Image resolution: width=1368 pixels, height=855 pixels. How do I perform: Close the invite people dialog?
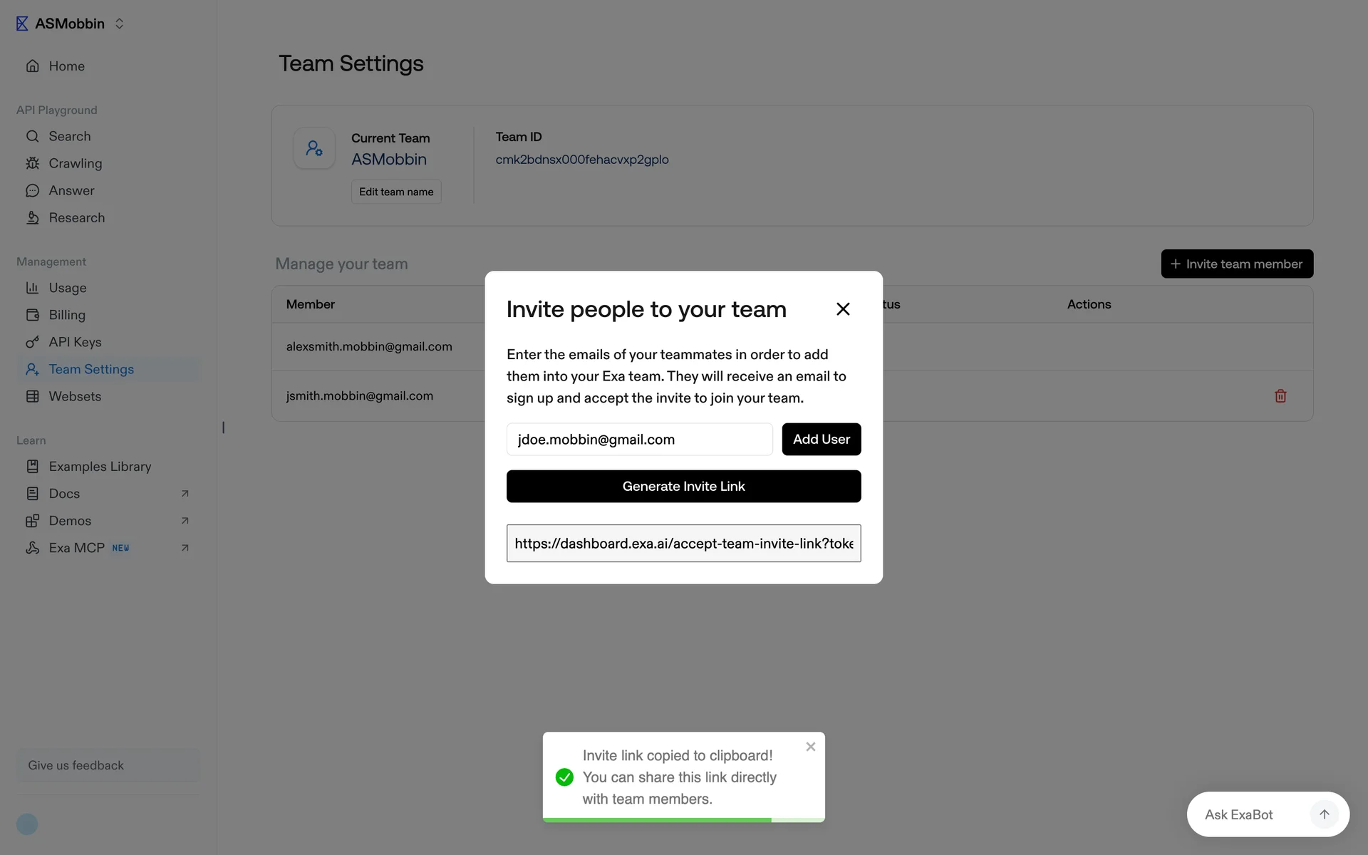coord(843,309)
